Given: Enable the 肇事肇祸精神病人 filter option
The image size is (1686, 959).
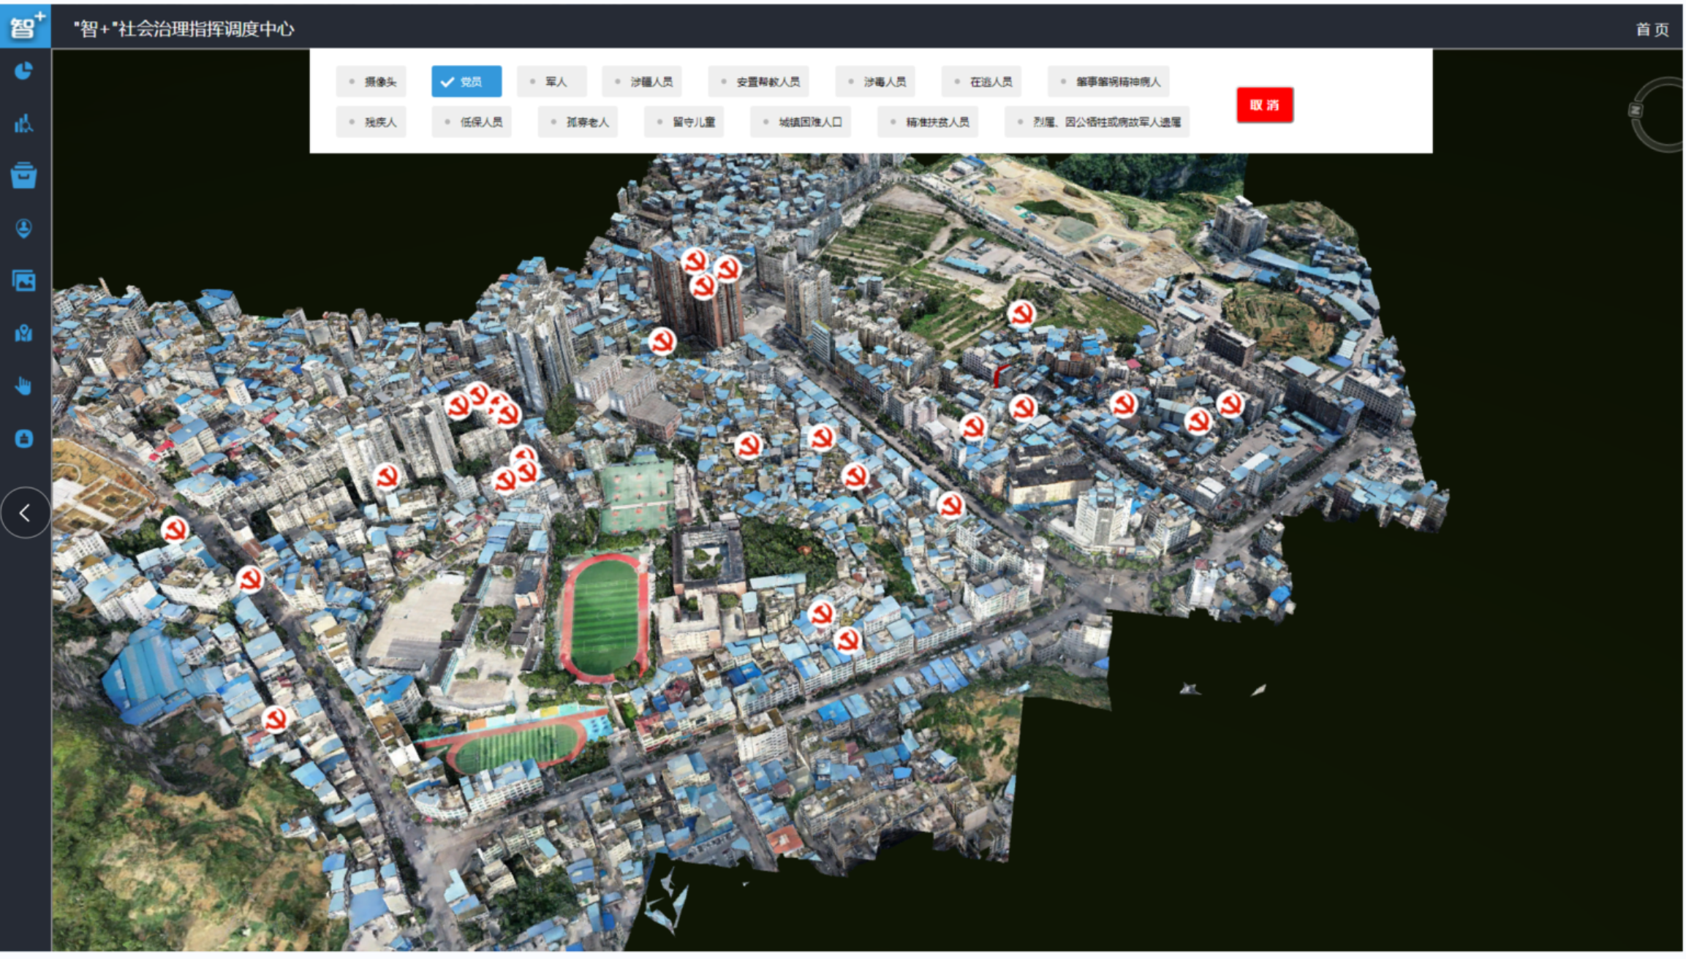Looking at the screenshot, I should click(x=1108, y=82).
